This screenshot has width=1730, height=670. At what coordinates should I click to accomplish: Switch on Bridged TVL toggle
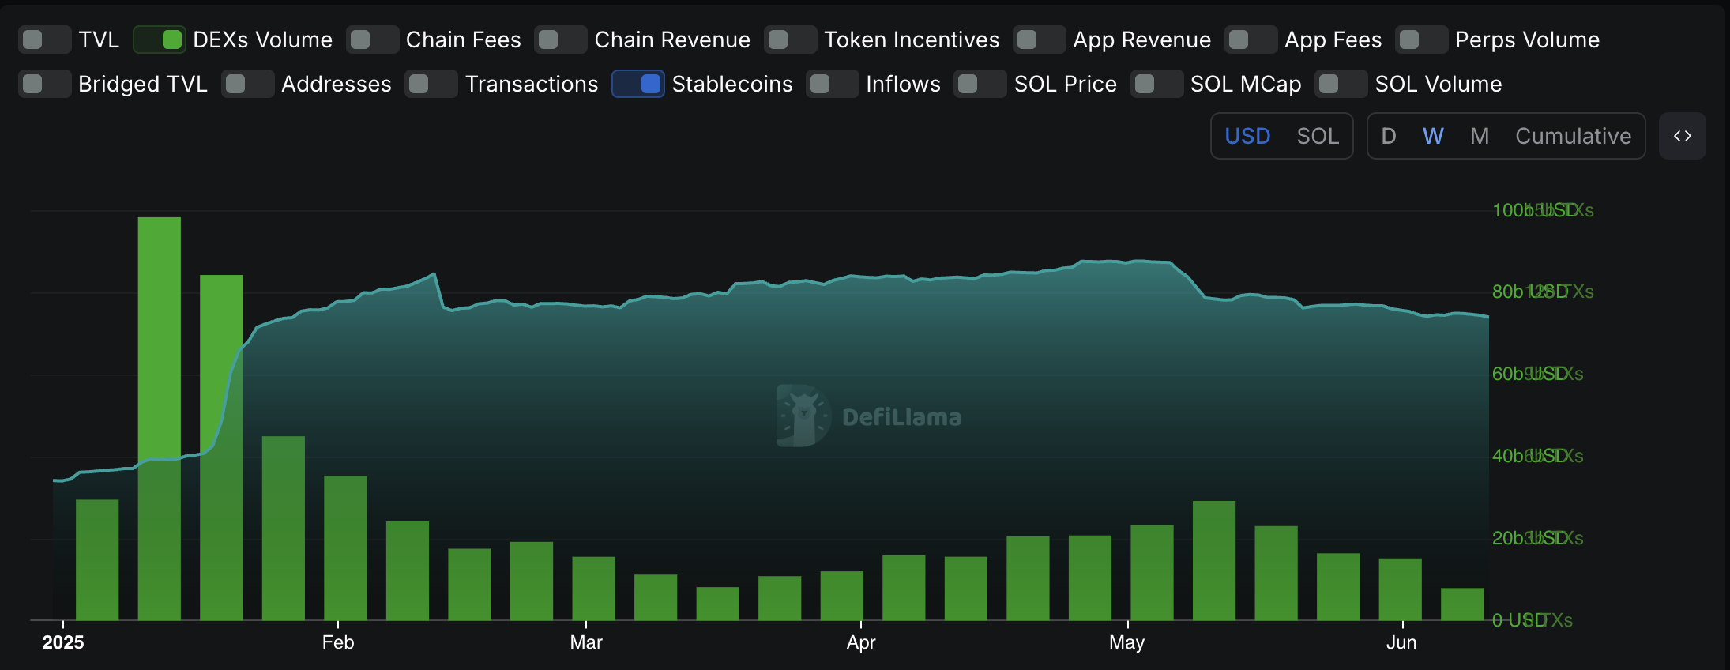click(45, 84)
